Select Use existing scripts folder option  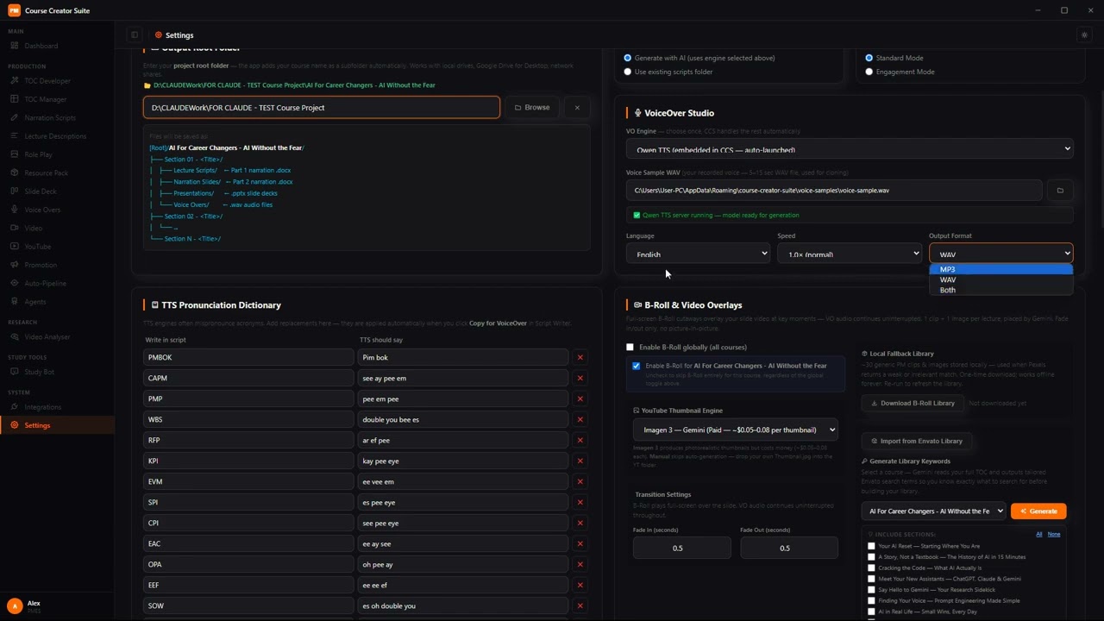(x=627, y=72)
